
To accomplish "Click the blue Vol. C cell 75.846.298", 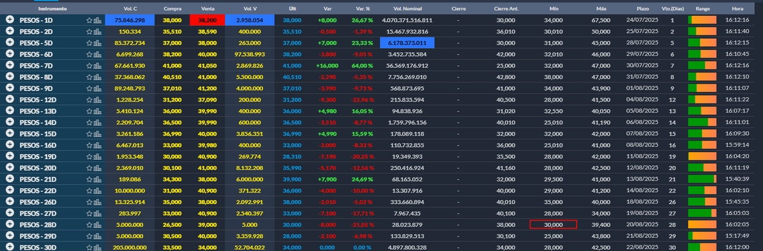I will (x=130, y=20).
